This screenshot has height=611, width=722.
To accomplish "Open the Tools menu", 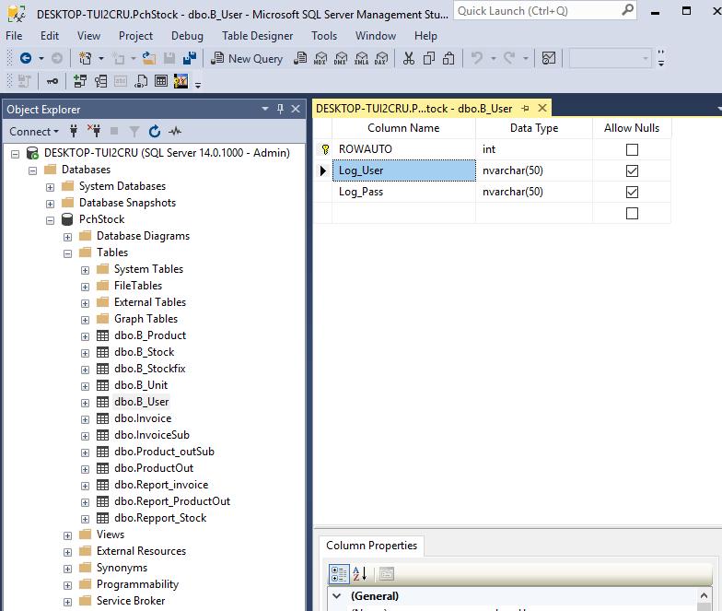I will click(324, 36).
